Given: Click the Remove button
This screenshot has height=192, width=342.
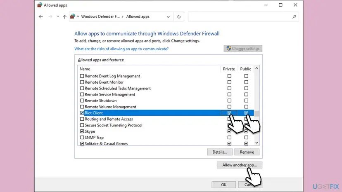Looking at the screenshot, I should [x=247, y=152].
